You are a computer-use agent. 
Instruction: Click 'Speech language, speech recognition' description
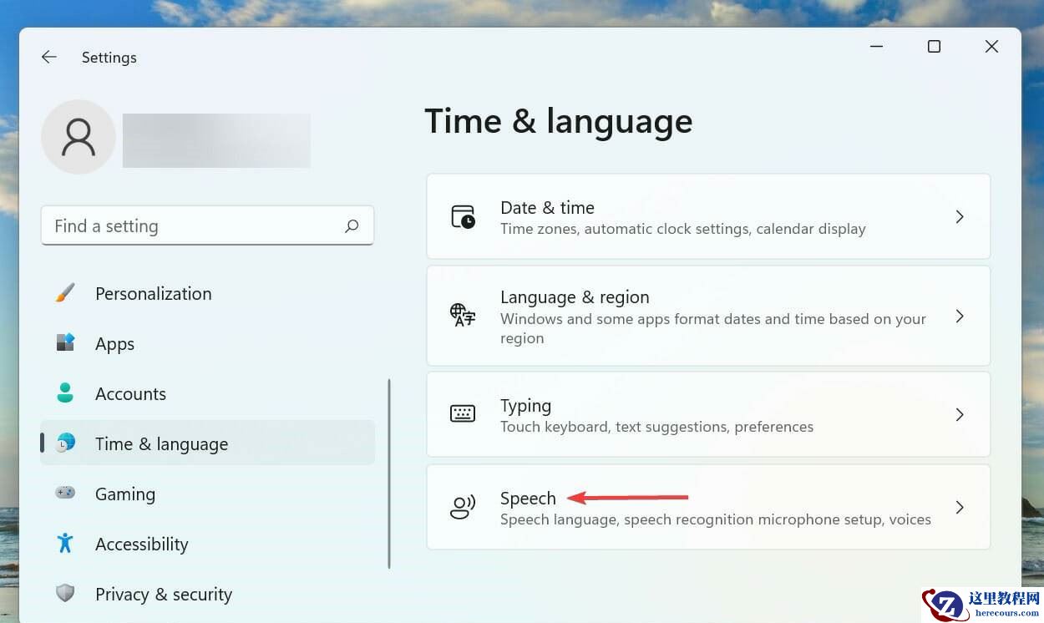[715, 519]
